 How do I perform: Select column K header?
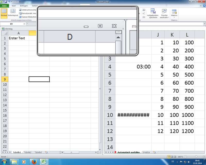(172, 35)
